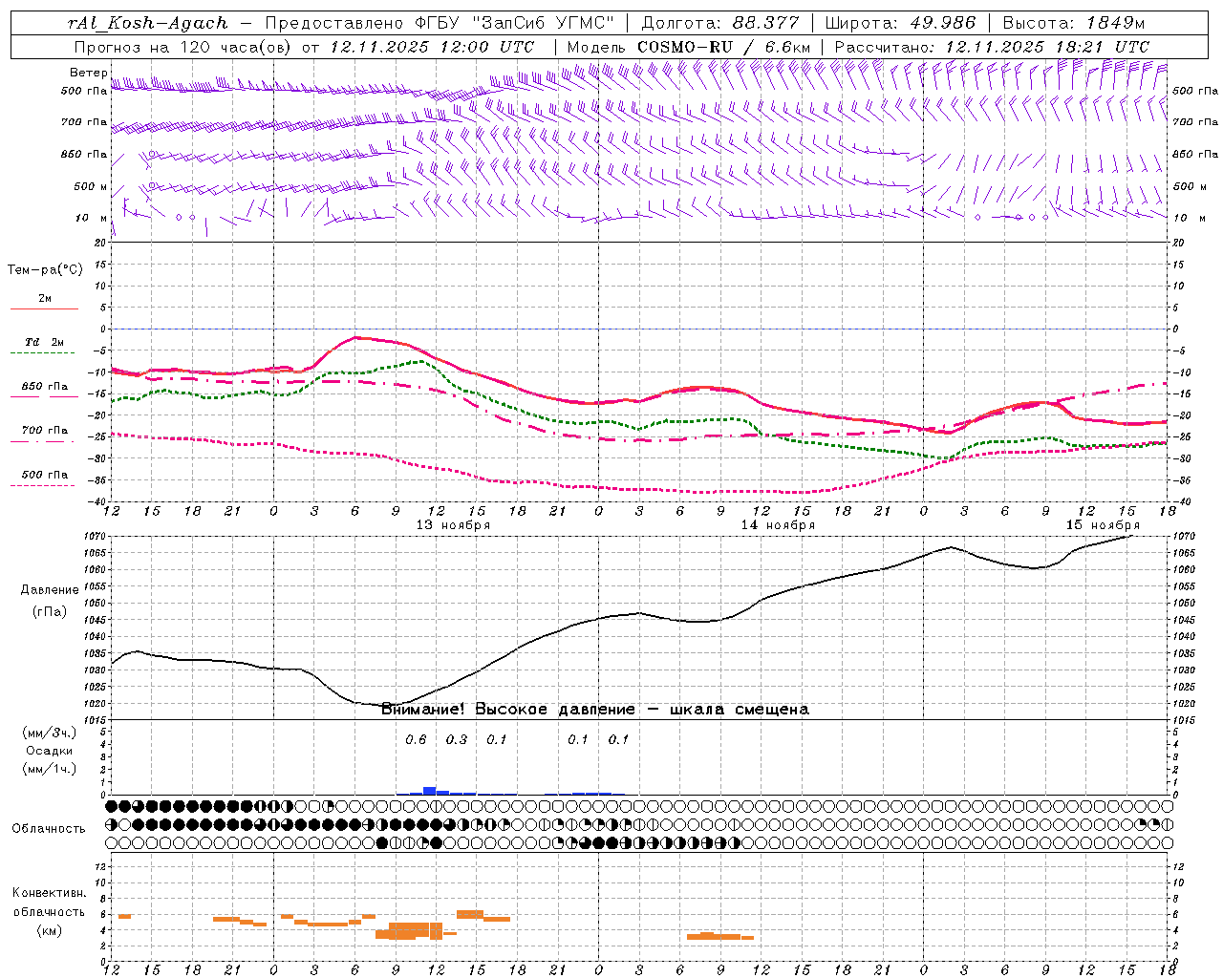Screen dimensions: 1223x978
Task: Click the (км) unit under convective cloud label
Action: pyautogui.click(x=51, y=930)
